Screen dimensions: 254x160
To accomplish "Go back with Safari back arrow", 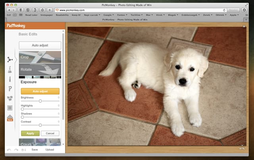I will click(x=9, y=10).
